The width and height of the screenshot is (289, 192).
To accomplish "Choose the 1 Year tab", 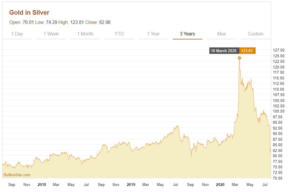I will coord(153,34).
